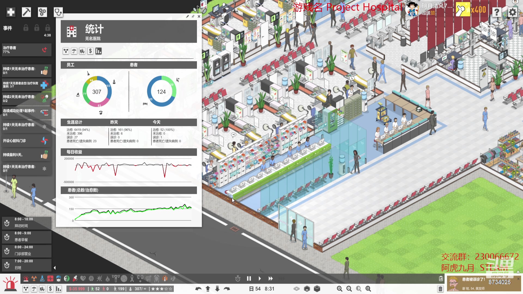Open bottom-bar network management icon

pos(26,289)
